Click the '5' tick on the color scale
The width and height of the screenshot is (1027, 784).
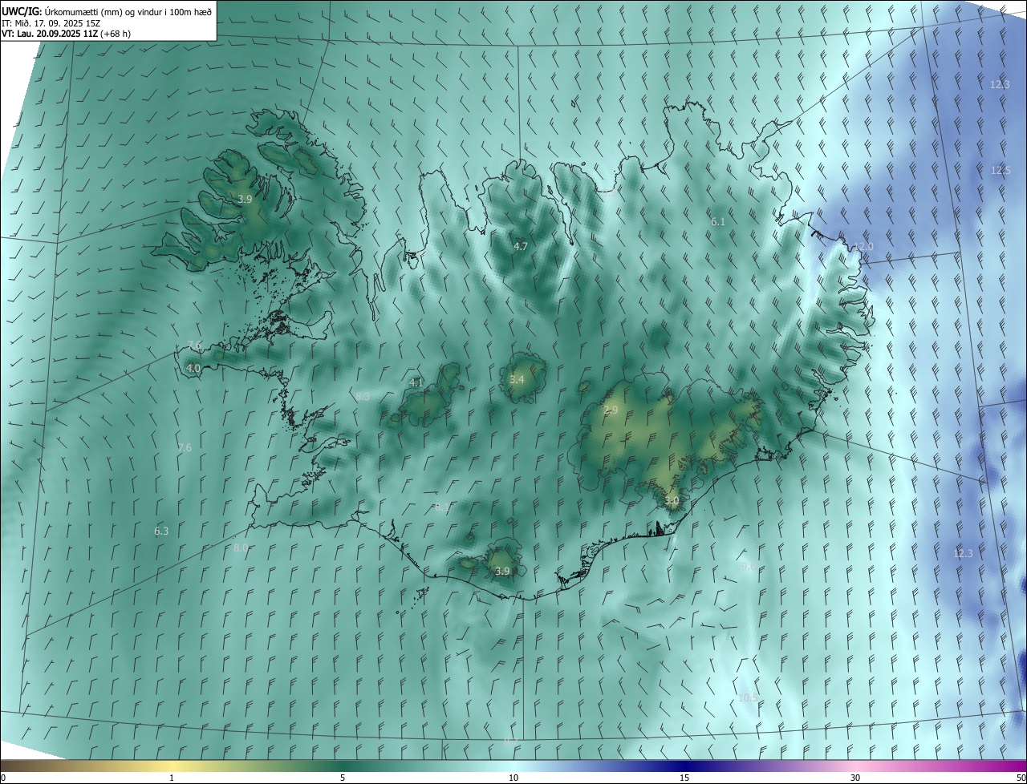tap(343, 778)
